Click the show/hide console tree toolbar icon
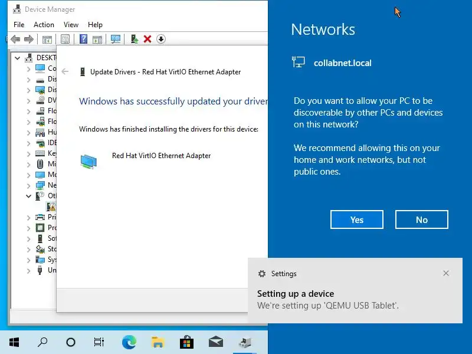This screenshot has height=354, width=472. pyautogui.click(x=47, y=39)
